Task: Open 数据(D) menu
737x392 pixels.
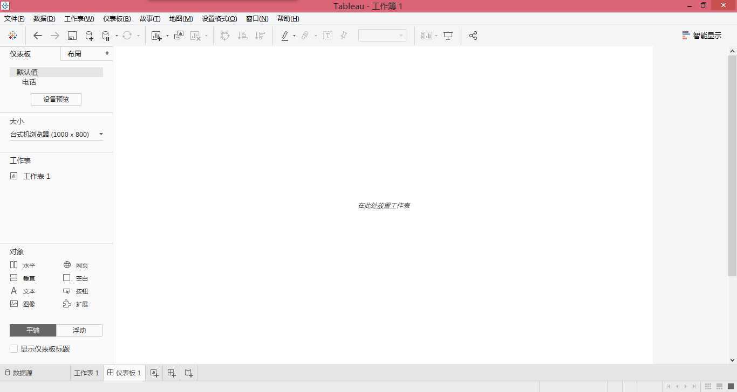Action: pyautogui.click(x=44, y=18)
